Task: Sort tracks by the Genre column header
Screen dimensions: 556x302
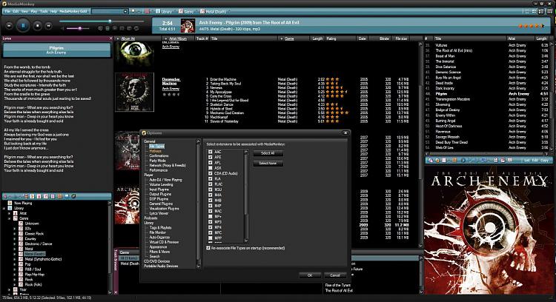Action: [x=289, y=38]
